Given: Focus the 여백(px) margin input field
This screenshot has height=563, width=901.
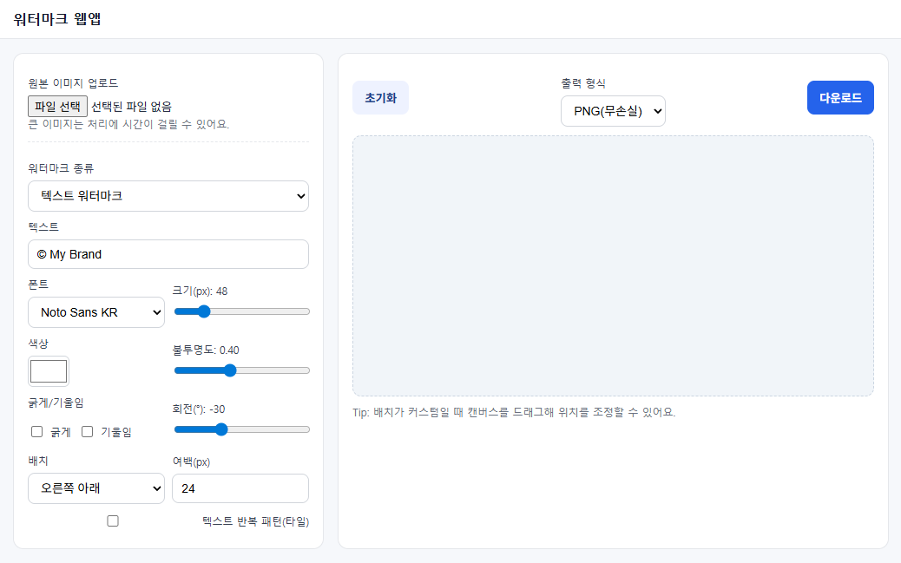Looking at the screenshot, I should click(x=240, y=488).
